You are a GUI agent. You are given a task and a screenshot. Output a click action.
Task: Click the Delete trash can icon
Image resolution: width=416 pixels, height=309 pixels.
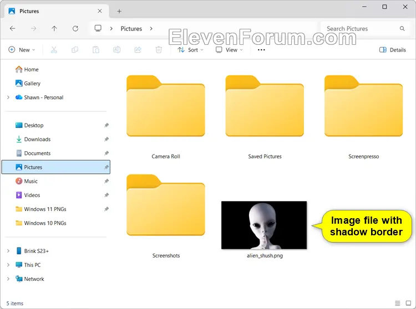pos(159,50)
